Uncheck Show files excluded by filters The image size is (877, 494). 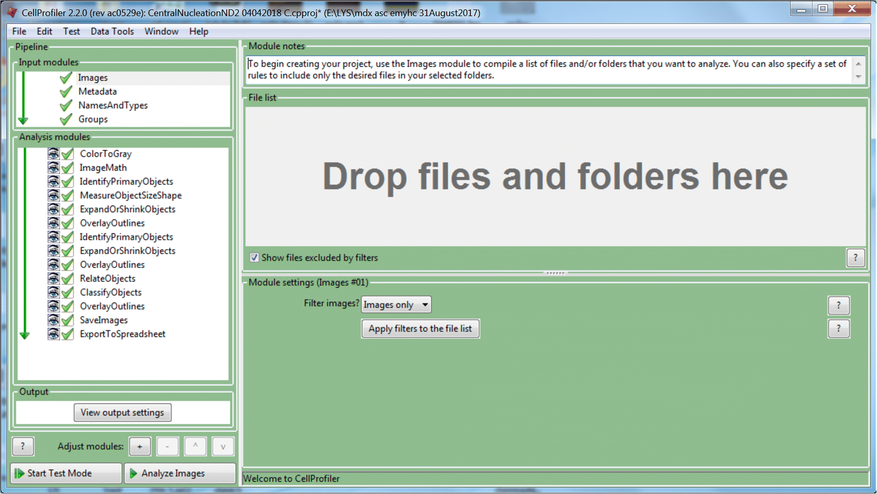(x=254, y=257)
